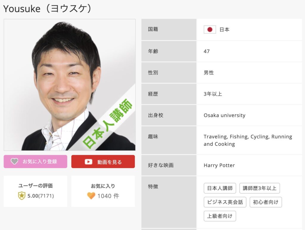Click the star shield rating icon
This screenshot has height=230, width=305.
coord(21,196)
